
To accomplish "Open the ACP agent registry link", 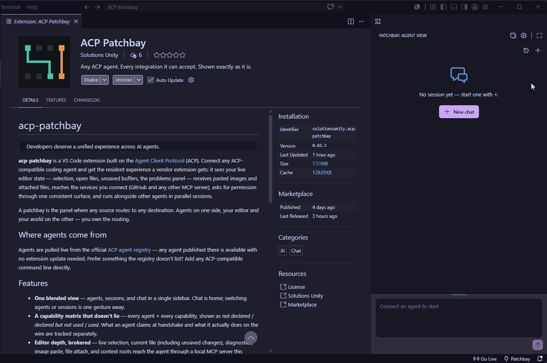I will (129, 250).
